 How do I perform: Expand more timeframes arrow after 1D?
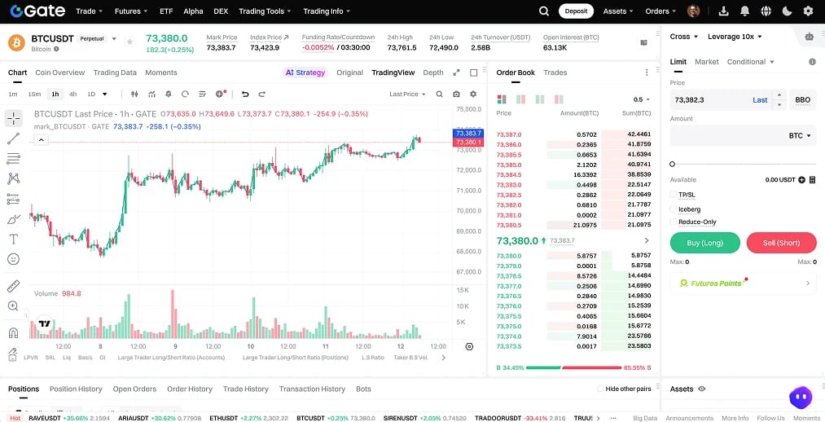105,95
